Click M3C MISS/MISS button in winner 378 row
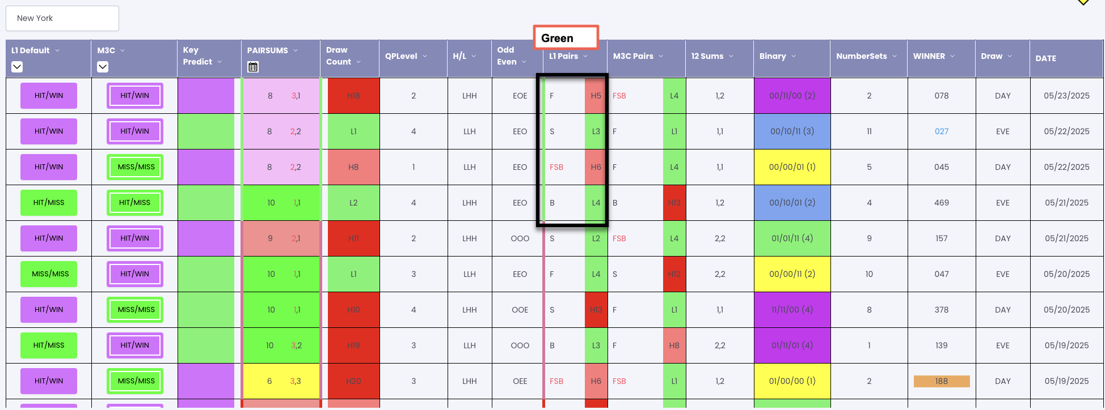 tap(135, 310)
